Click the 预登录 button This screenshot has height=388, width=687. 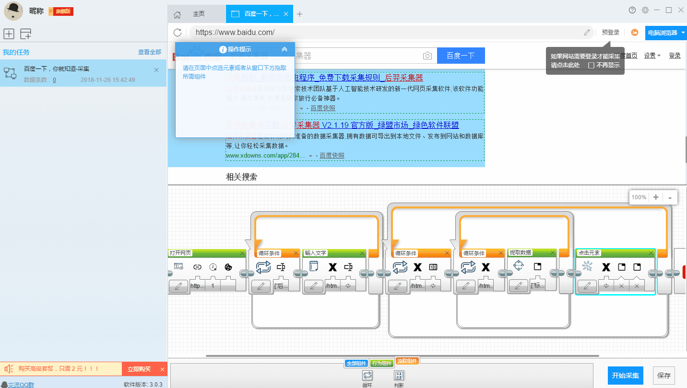[x=611, y=33]
